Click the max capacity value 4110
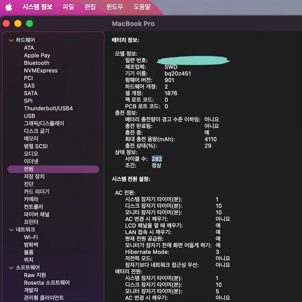 tap(211, 139)
